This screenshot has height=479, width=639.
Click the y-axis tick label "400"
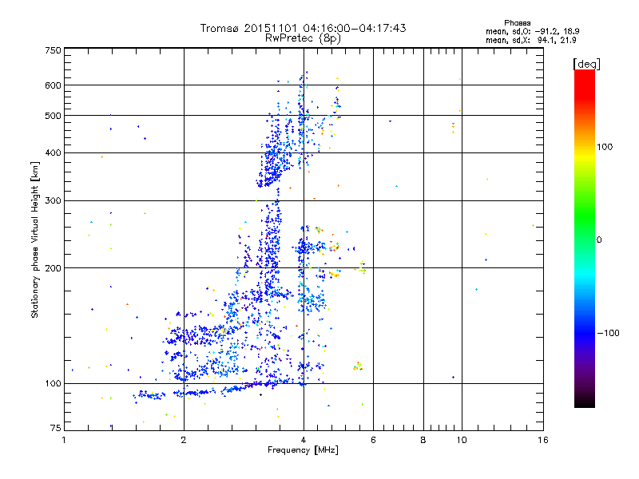[x=53, y=152]
